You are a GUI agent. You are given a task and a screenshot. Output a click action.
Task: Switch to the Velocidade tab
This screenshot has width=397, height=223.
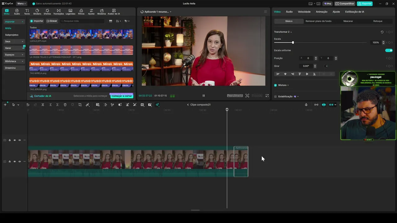click(304, 12)
